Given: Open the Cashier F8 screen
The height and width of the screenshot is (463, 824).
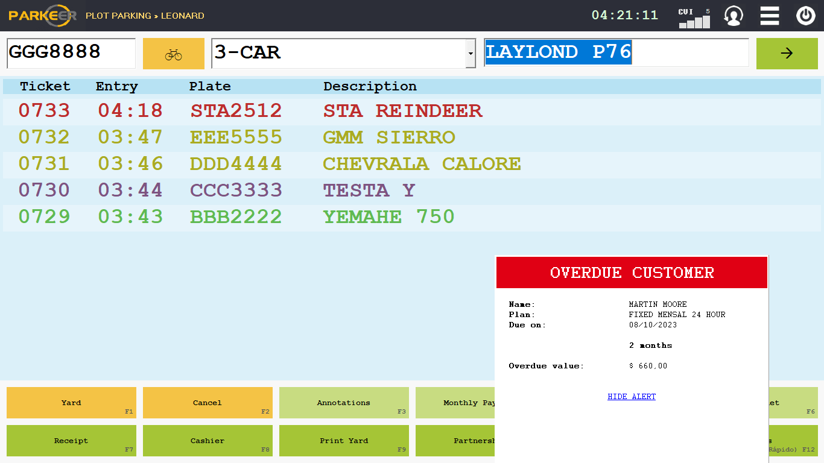Looking at the screenshot, I should pyautogui.click(x=208, y=441).
